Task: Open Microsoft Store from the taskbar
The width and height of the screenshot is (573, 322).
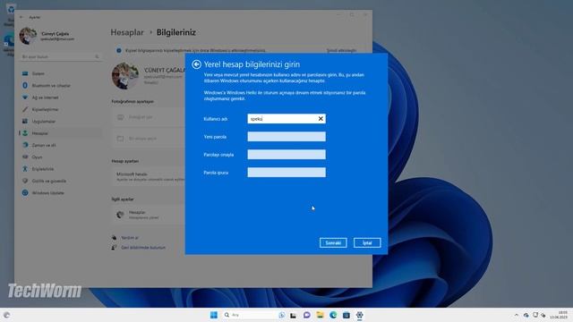Action: (346, 315)
